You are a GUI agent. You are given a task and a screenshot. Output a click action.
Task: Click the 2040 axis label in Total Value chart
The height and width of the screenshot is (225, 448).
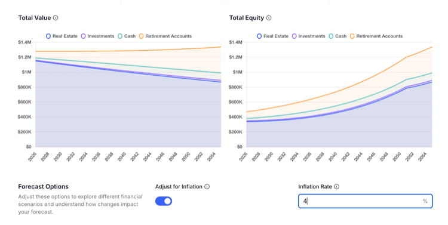click(122, 157)
